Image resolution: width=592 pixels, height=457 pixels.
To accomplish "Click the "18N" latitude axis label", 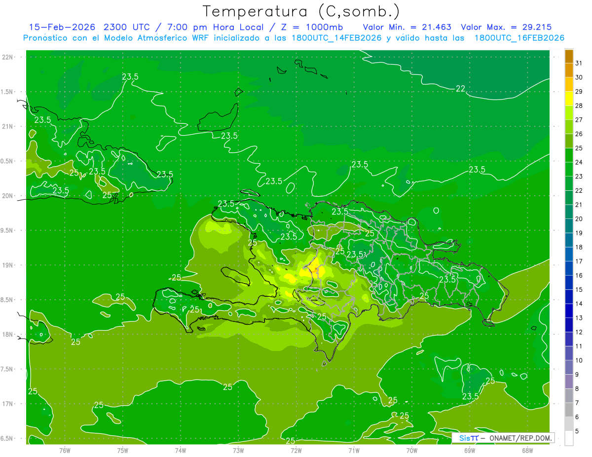I will tap(7, 335).
